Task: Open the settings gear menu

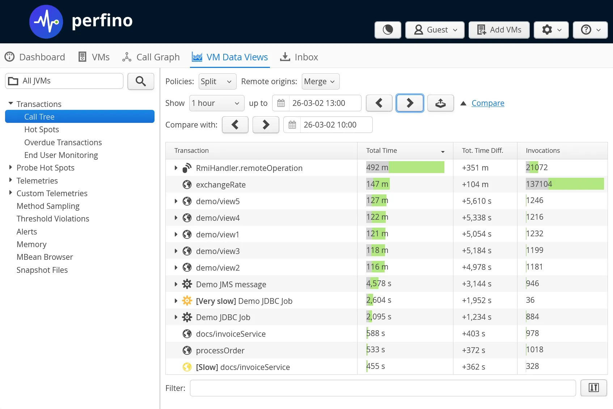Action: [x=551, y=30]
